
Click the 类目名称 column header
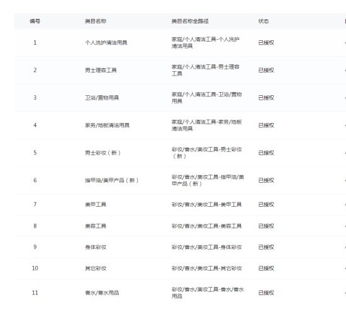tap(96, 21)
